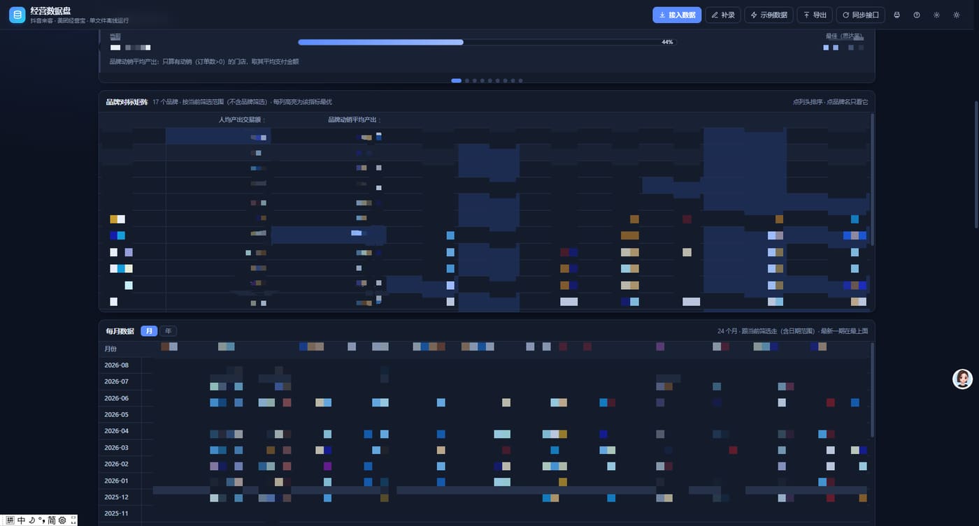
Task: Click the 2026-05 month row label
Action: [117, 414]
